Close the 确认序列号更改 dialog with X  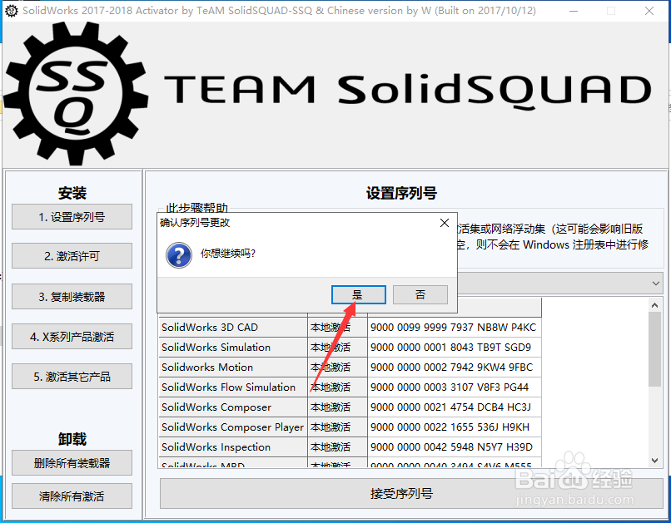click(x=445, y=223)
